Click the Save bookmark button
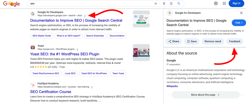Viewport: 246px width, 104px height. tap(192, 41)
